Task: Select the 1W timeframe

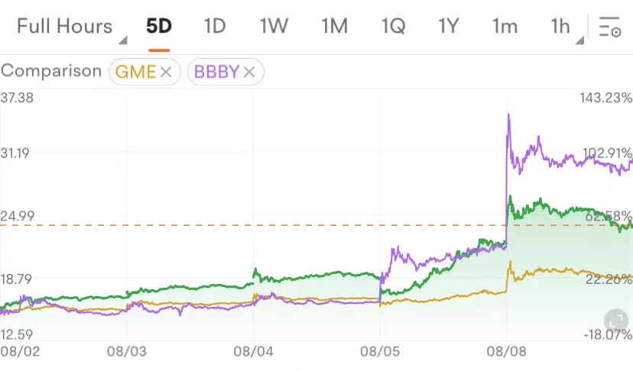Action: tap(274, 27)
